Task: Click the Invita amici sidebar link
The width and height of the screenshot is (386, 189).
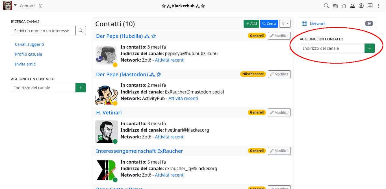Action: tap(26, 64)
